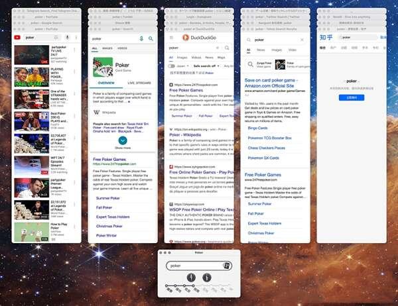Expand Show more in Bing results

tap(123, 141)
